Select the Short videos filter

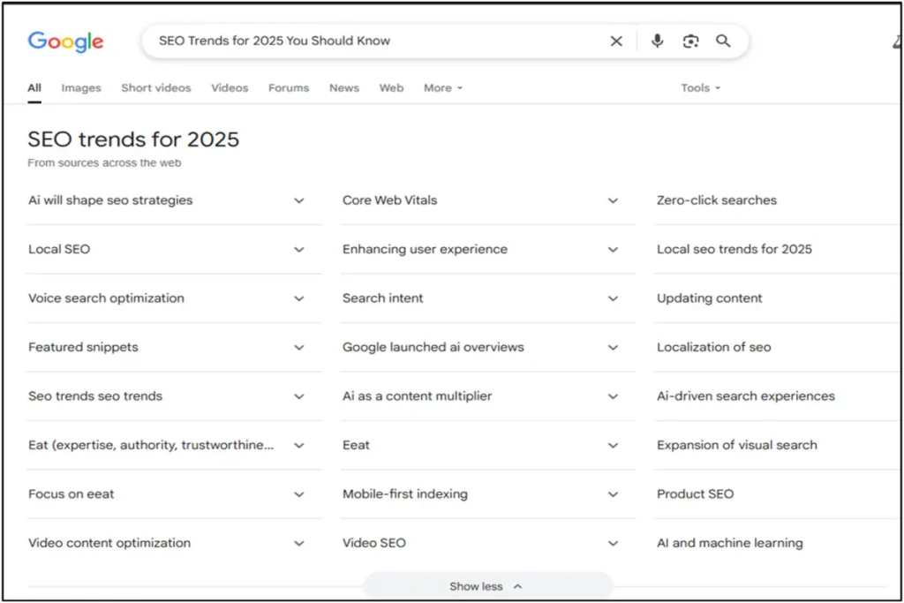[156, 87]
